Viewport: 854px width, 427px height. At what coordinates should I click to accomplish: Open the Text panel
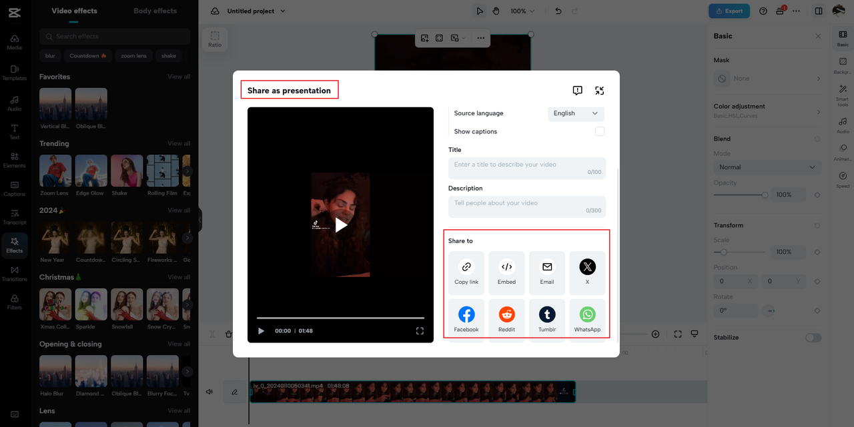15,132
